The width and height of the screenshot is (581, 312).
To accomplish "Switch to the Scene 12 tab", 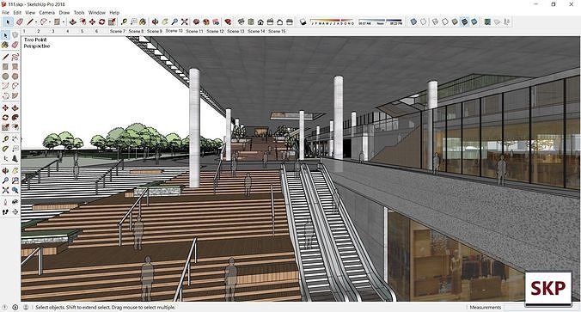I will pos(215,32).
